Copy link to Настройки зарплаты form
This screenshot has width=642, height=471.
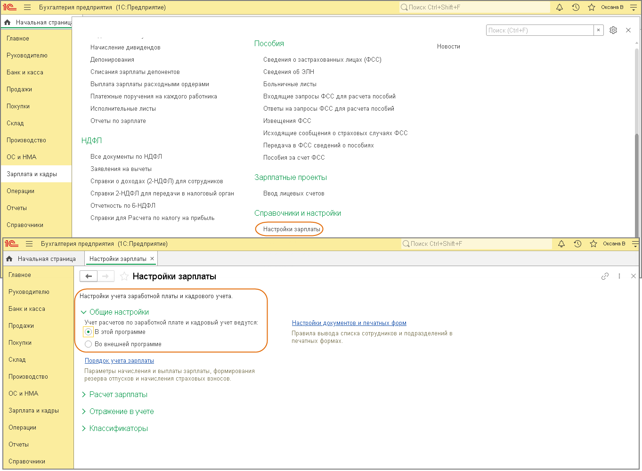pyautogui.click(x=605, y=276)
